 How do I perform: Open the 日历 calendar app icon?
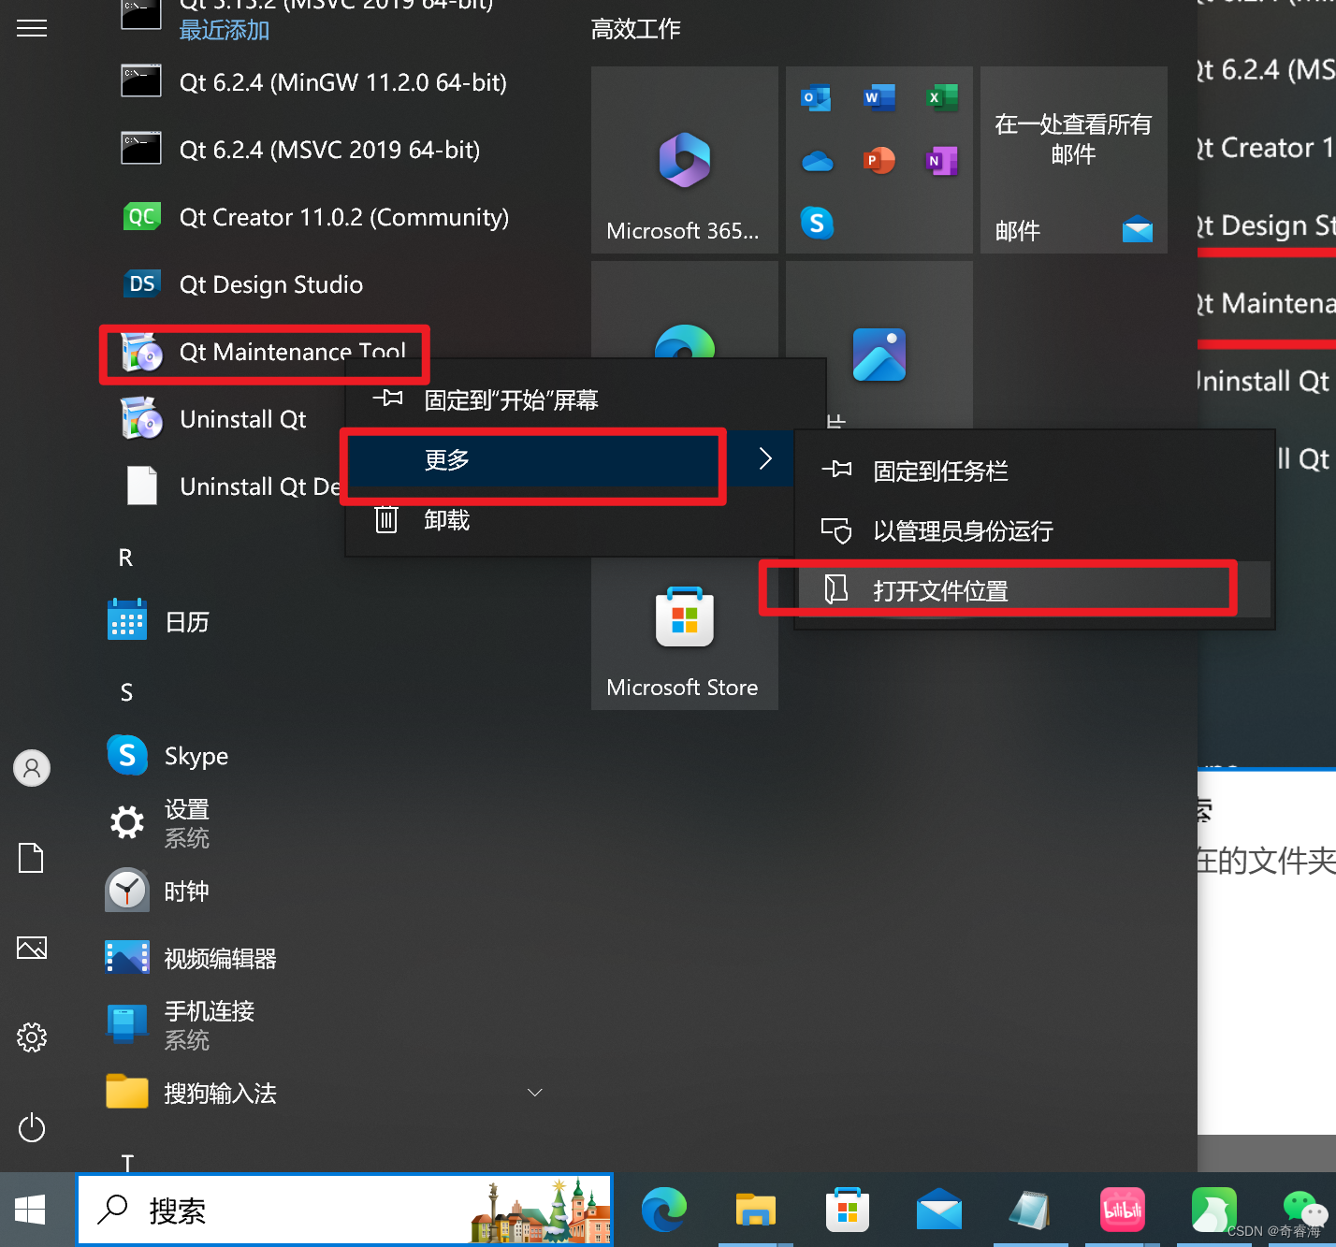[127, 619]
